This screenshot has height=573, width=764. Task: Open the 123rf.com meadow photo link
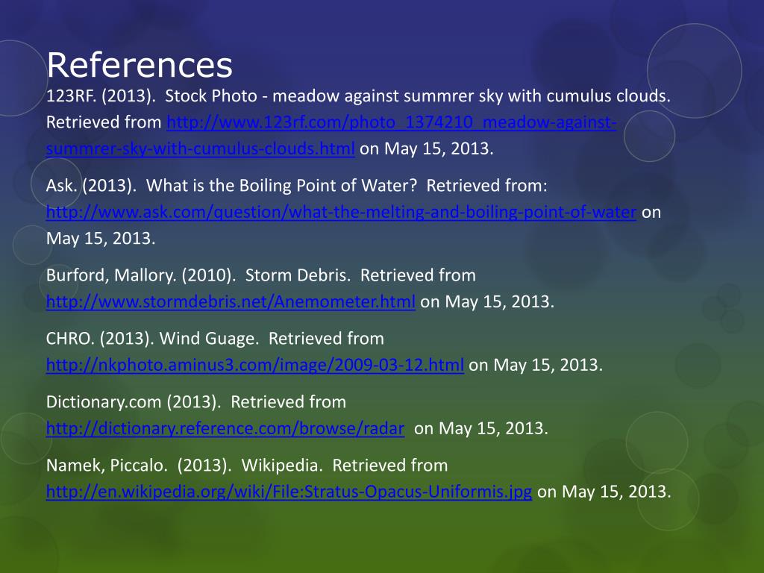[x=391, y=122]
